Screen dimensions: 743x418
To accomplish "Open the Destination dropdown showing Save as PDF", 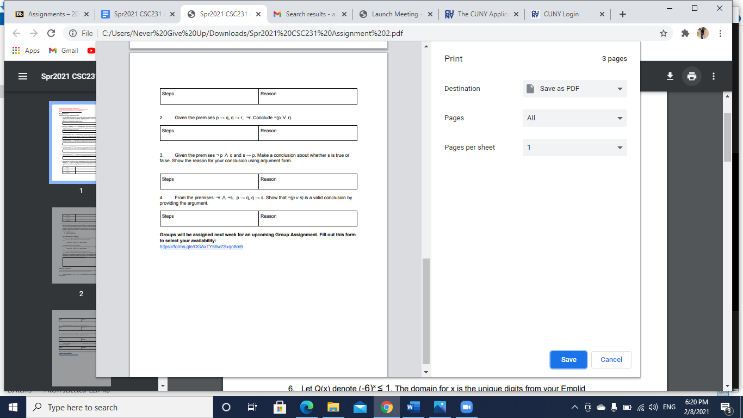I will (x=575, y=89).
